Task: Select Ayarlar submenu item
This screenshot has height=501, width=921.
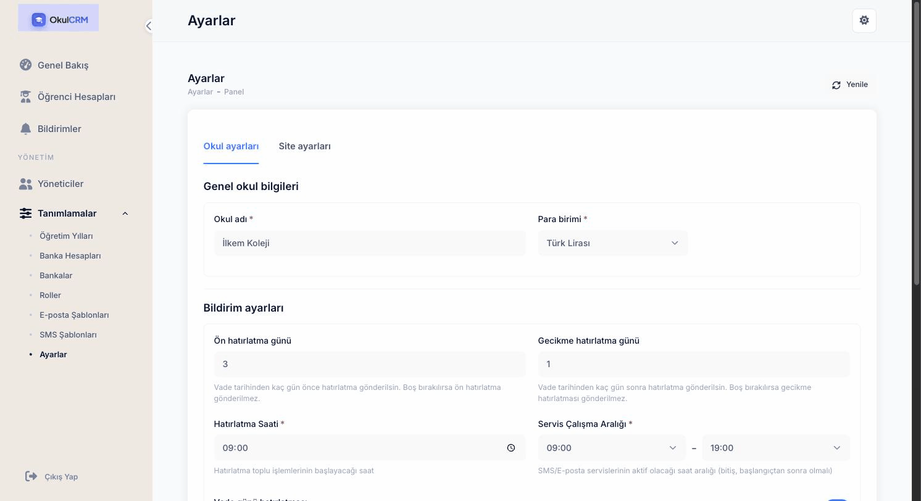Action: (53, 354)
